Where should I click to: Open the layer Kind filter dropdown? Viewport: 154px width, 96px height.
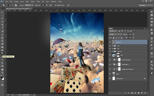pos(113,31)
